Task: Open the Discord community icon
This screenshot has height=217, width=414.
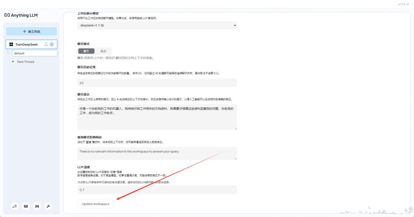Action: (x=37, y=206)
